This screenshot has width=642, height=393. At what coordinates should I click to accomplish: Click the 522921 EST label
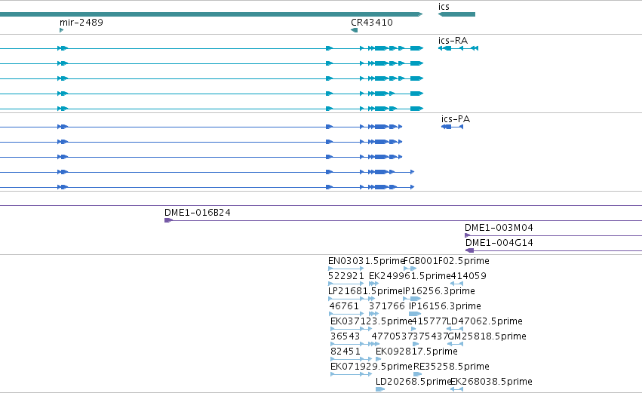346,276
